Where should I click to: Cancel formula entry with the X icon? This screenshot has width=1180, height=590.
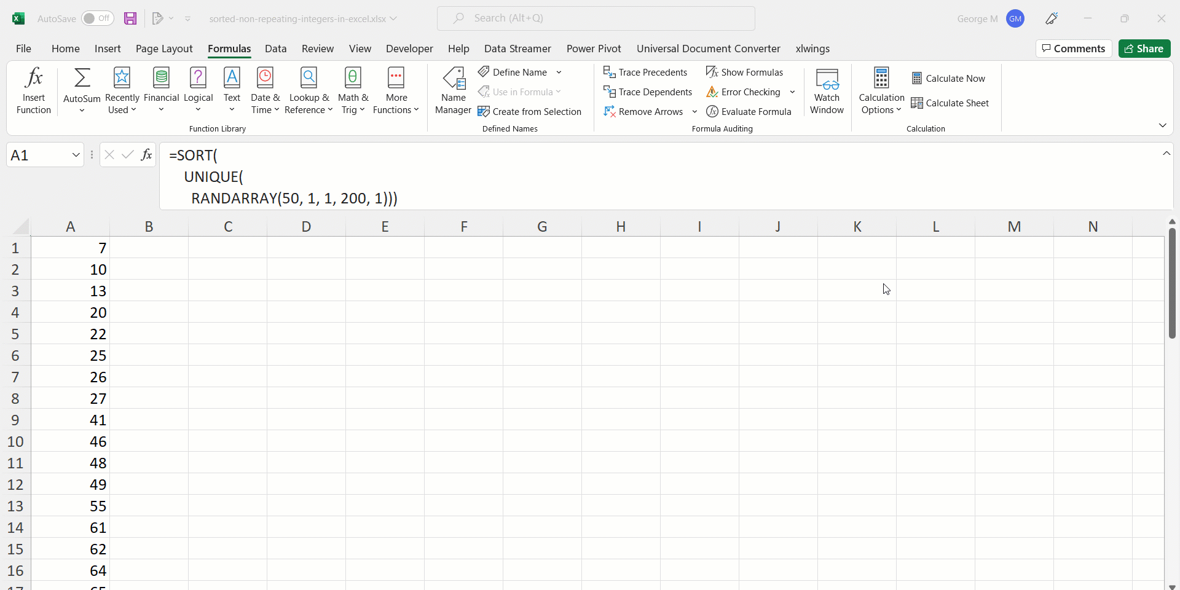(109, 155)
